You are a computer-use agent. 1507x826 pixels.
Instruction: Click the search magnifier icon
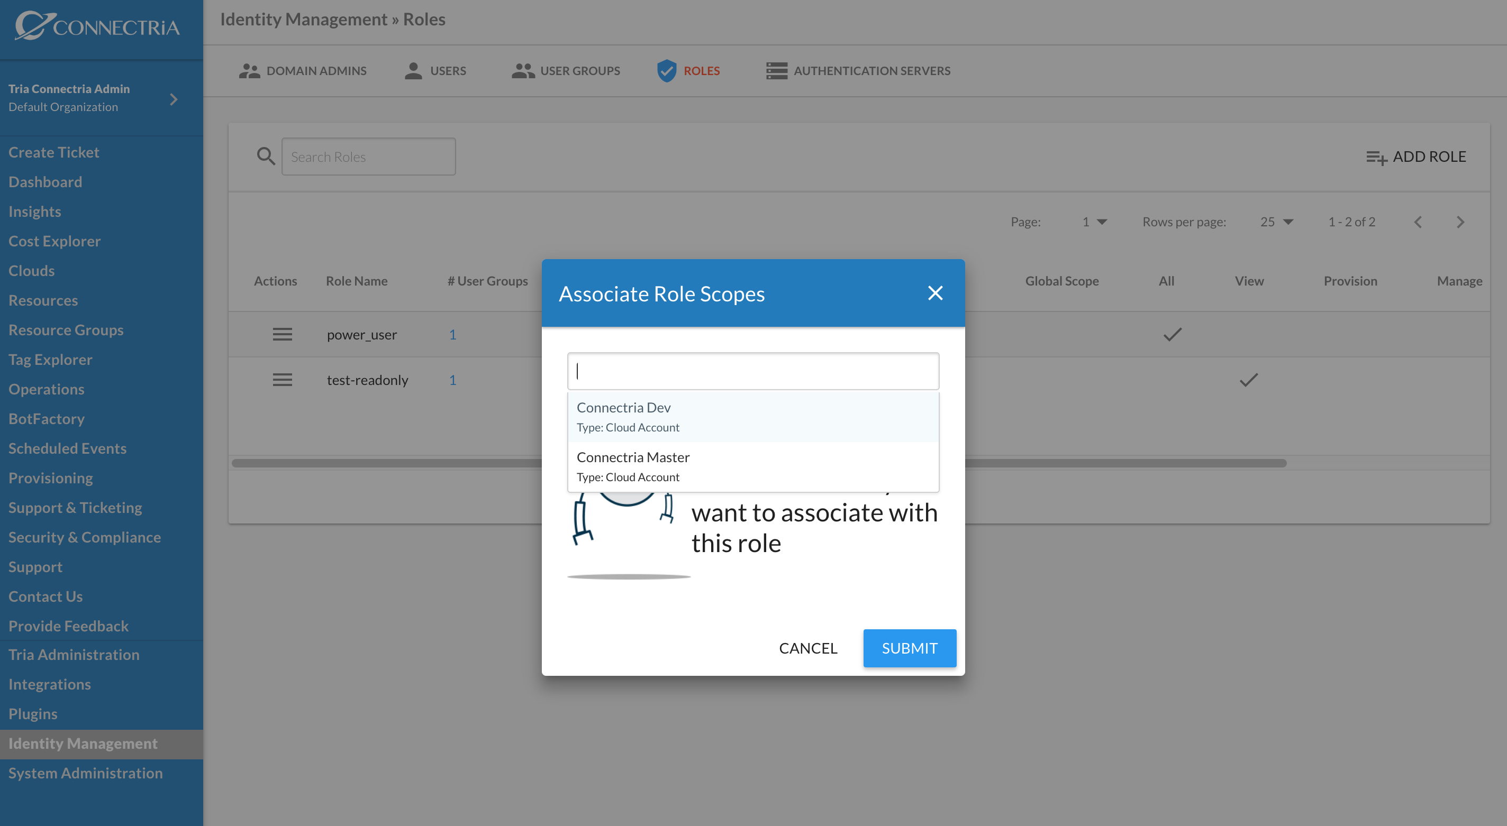266,156
